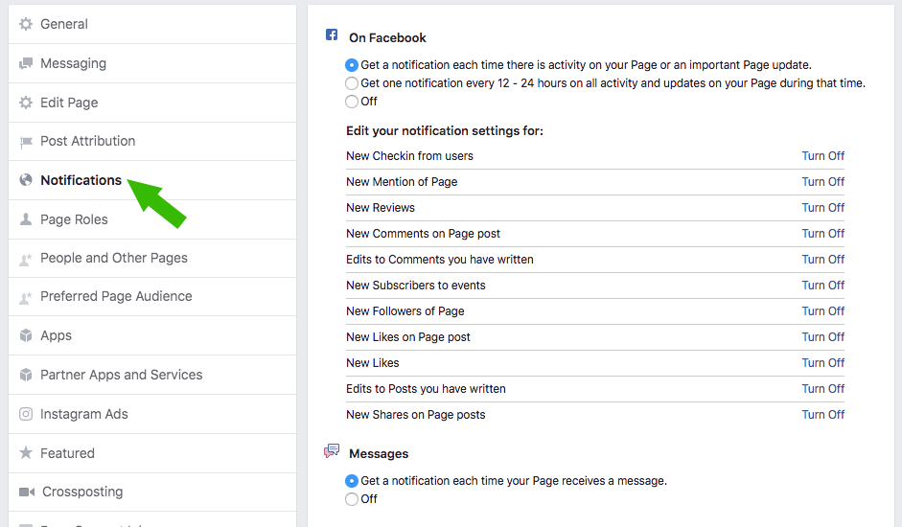The height and width of the screenshot is (527, 902).
Task: Click the Partner Apps and Services icon
Action: (26, 375)
